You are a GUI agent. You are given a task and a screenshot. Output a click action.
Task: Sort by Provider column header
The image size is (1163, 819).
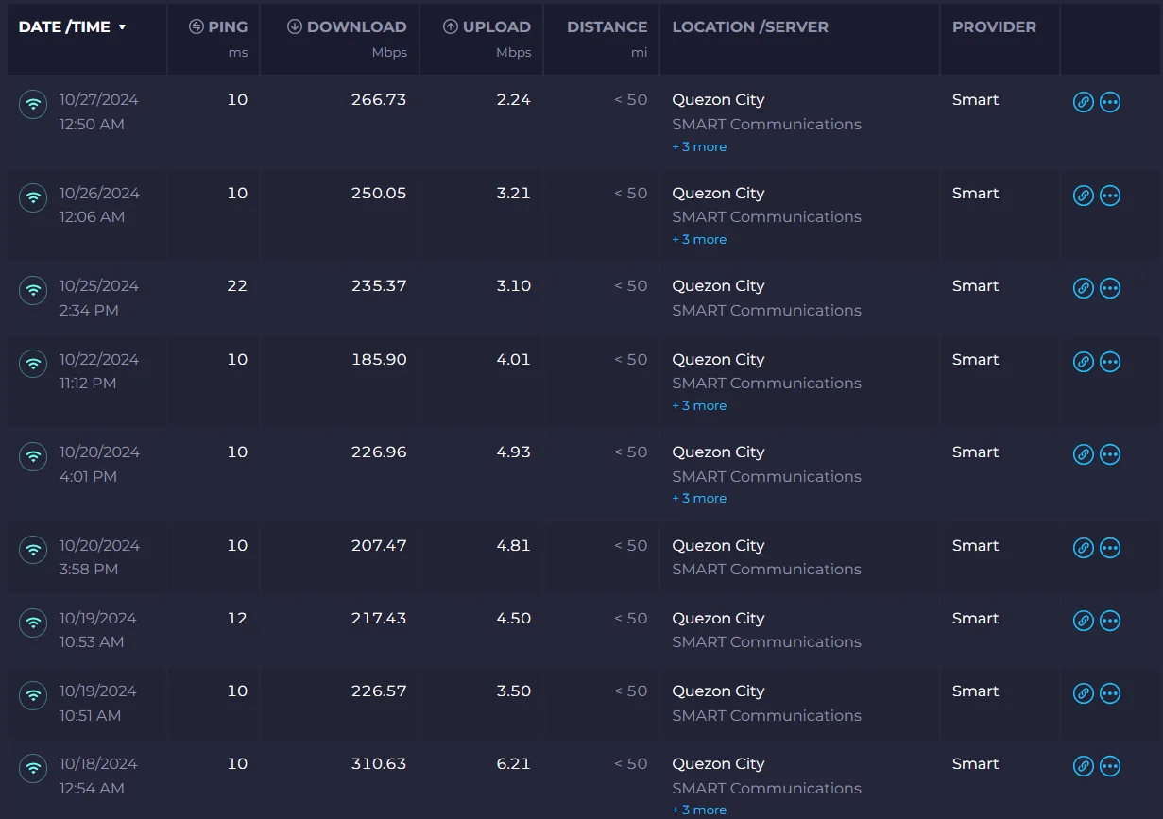point(994,27)
